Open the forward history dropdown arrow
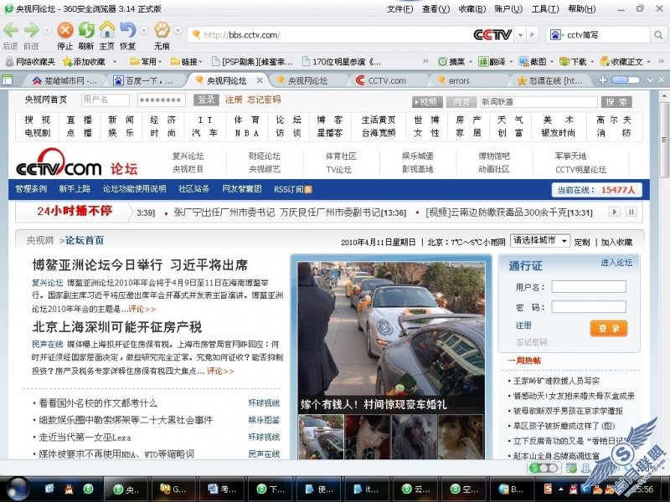The image size is (670, 502). [x=47, y=30]
